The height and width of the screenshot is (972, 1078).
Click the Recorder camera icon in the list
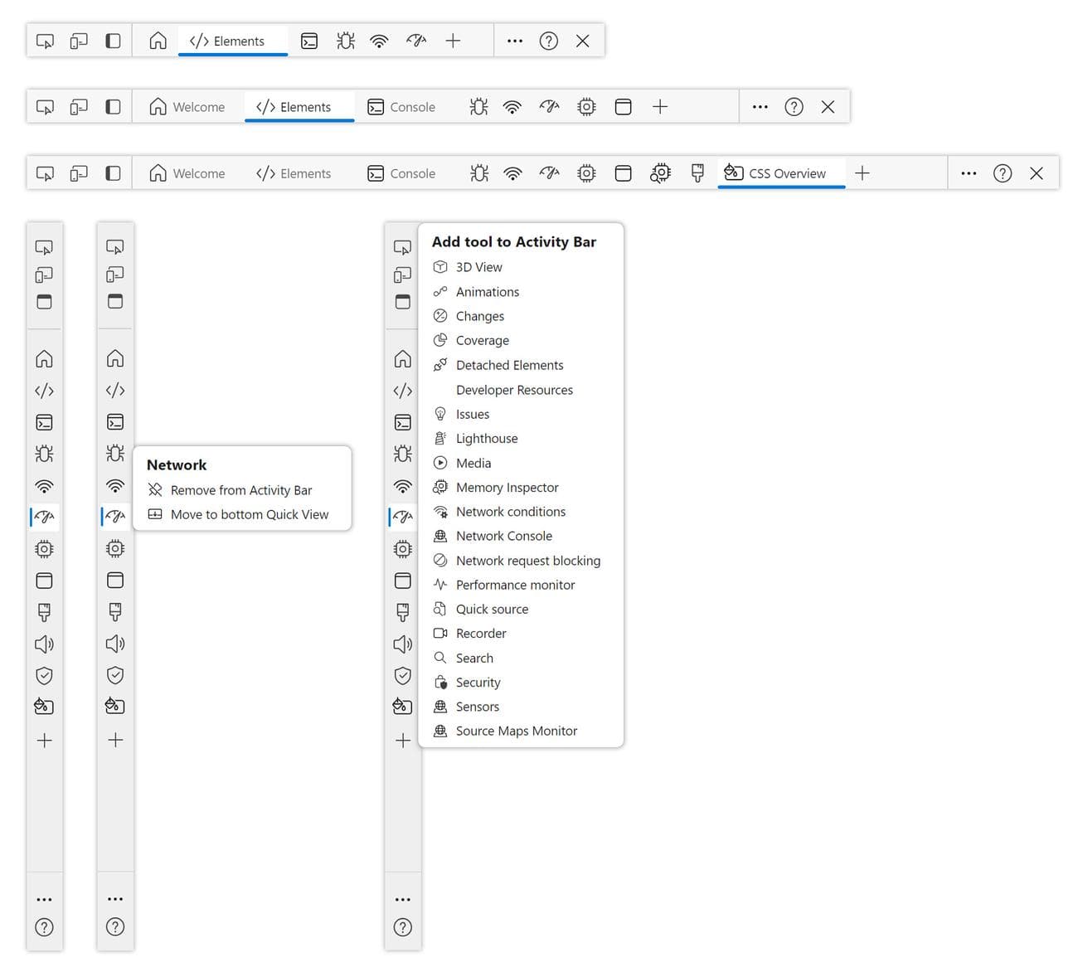(x=440, y=634)
